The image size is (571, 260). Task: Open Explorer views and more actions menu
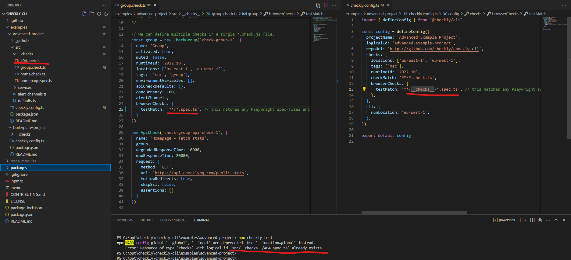(x=104, y=5)
